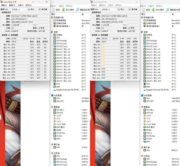Select the VBAT 電池 battery icon showing 3.264 V
180x166 pixels.
(x=144, y=127)
